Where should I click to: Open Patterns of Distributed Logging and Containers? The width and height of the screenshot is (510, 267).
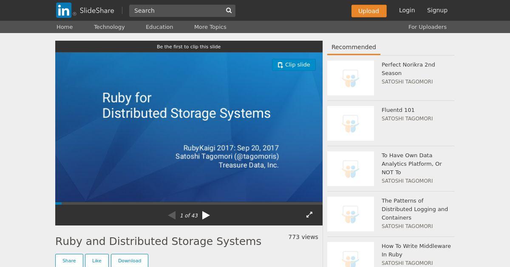click(x=415, y=209)
